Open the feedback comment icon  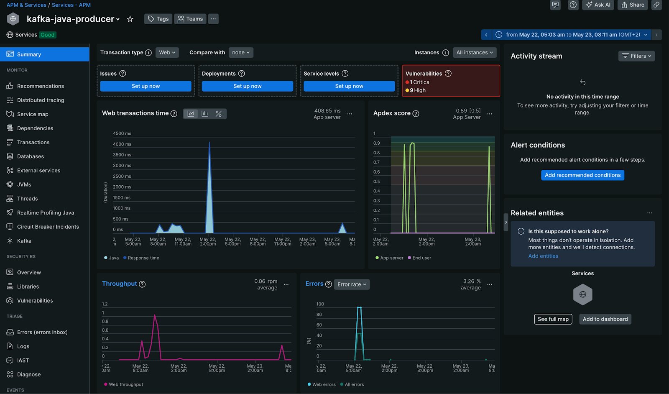(555, 5)
